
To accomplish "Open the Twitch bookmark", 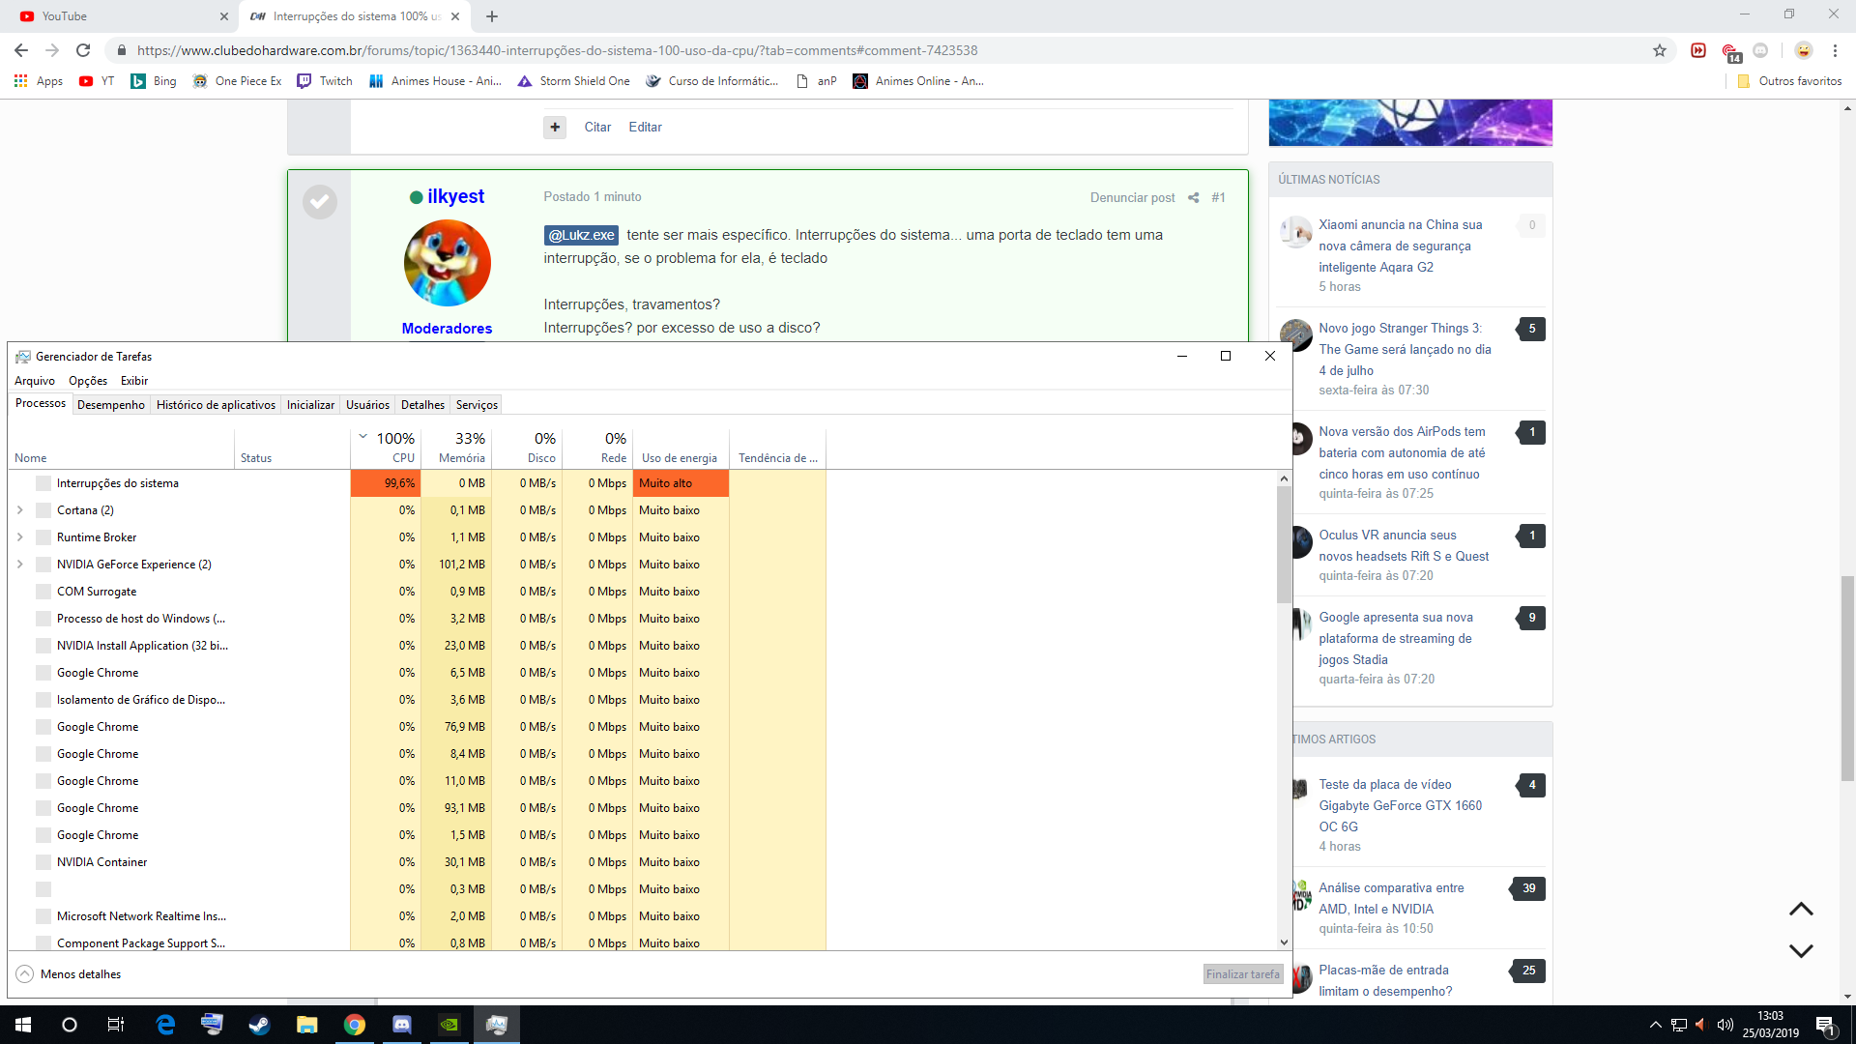I will (x=325, y=81).
